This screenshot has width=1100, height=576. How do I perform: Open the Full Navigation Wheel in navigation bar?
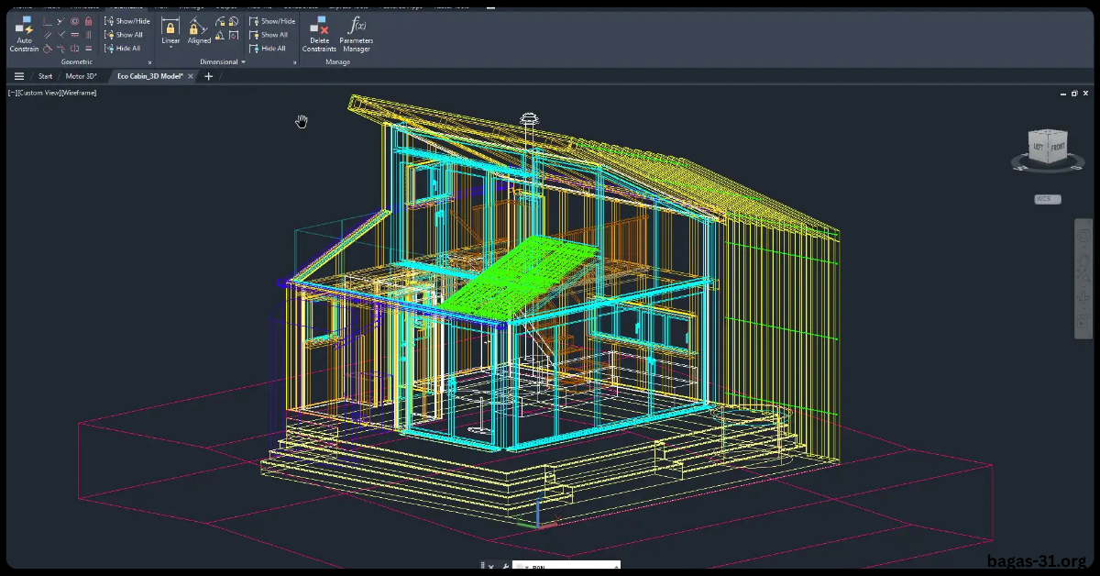point(1083,236)
